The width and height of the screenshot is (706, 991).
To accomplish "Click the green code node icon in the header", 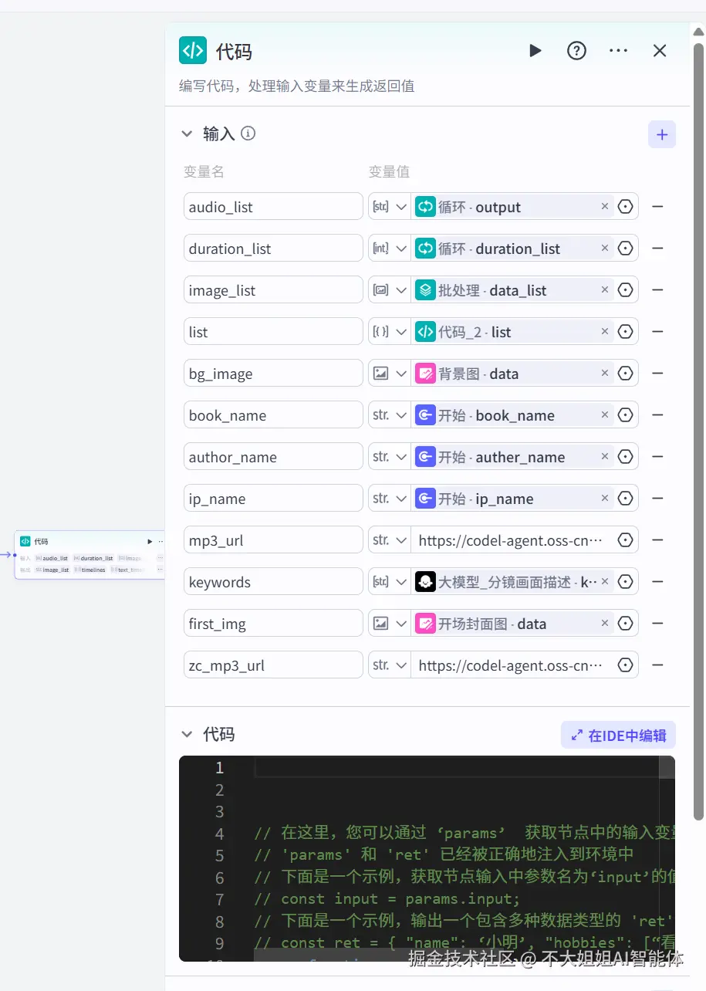I will coord(192,49).
